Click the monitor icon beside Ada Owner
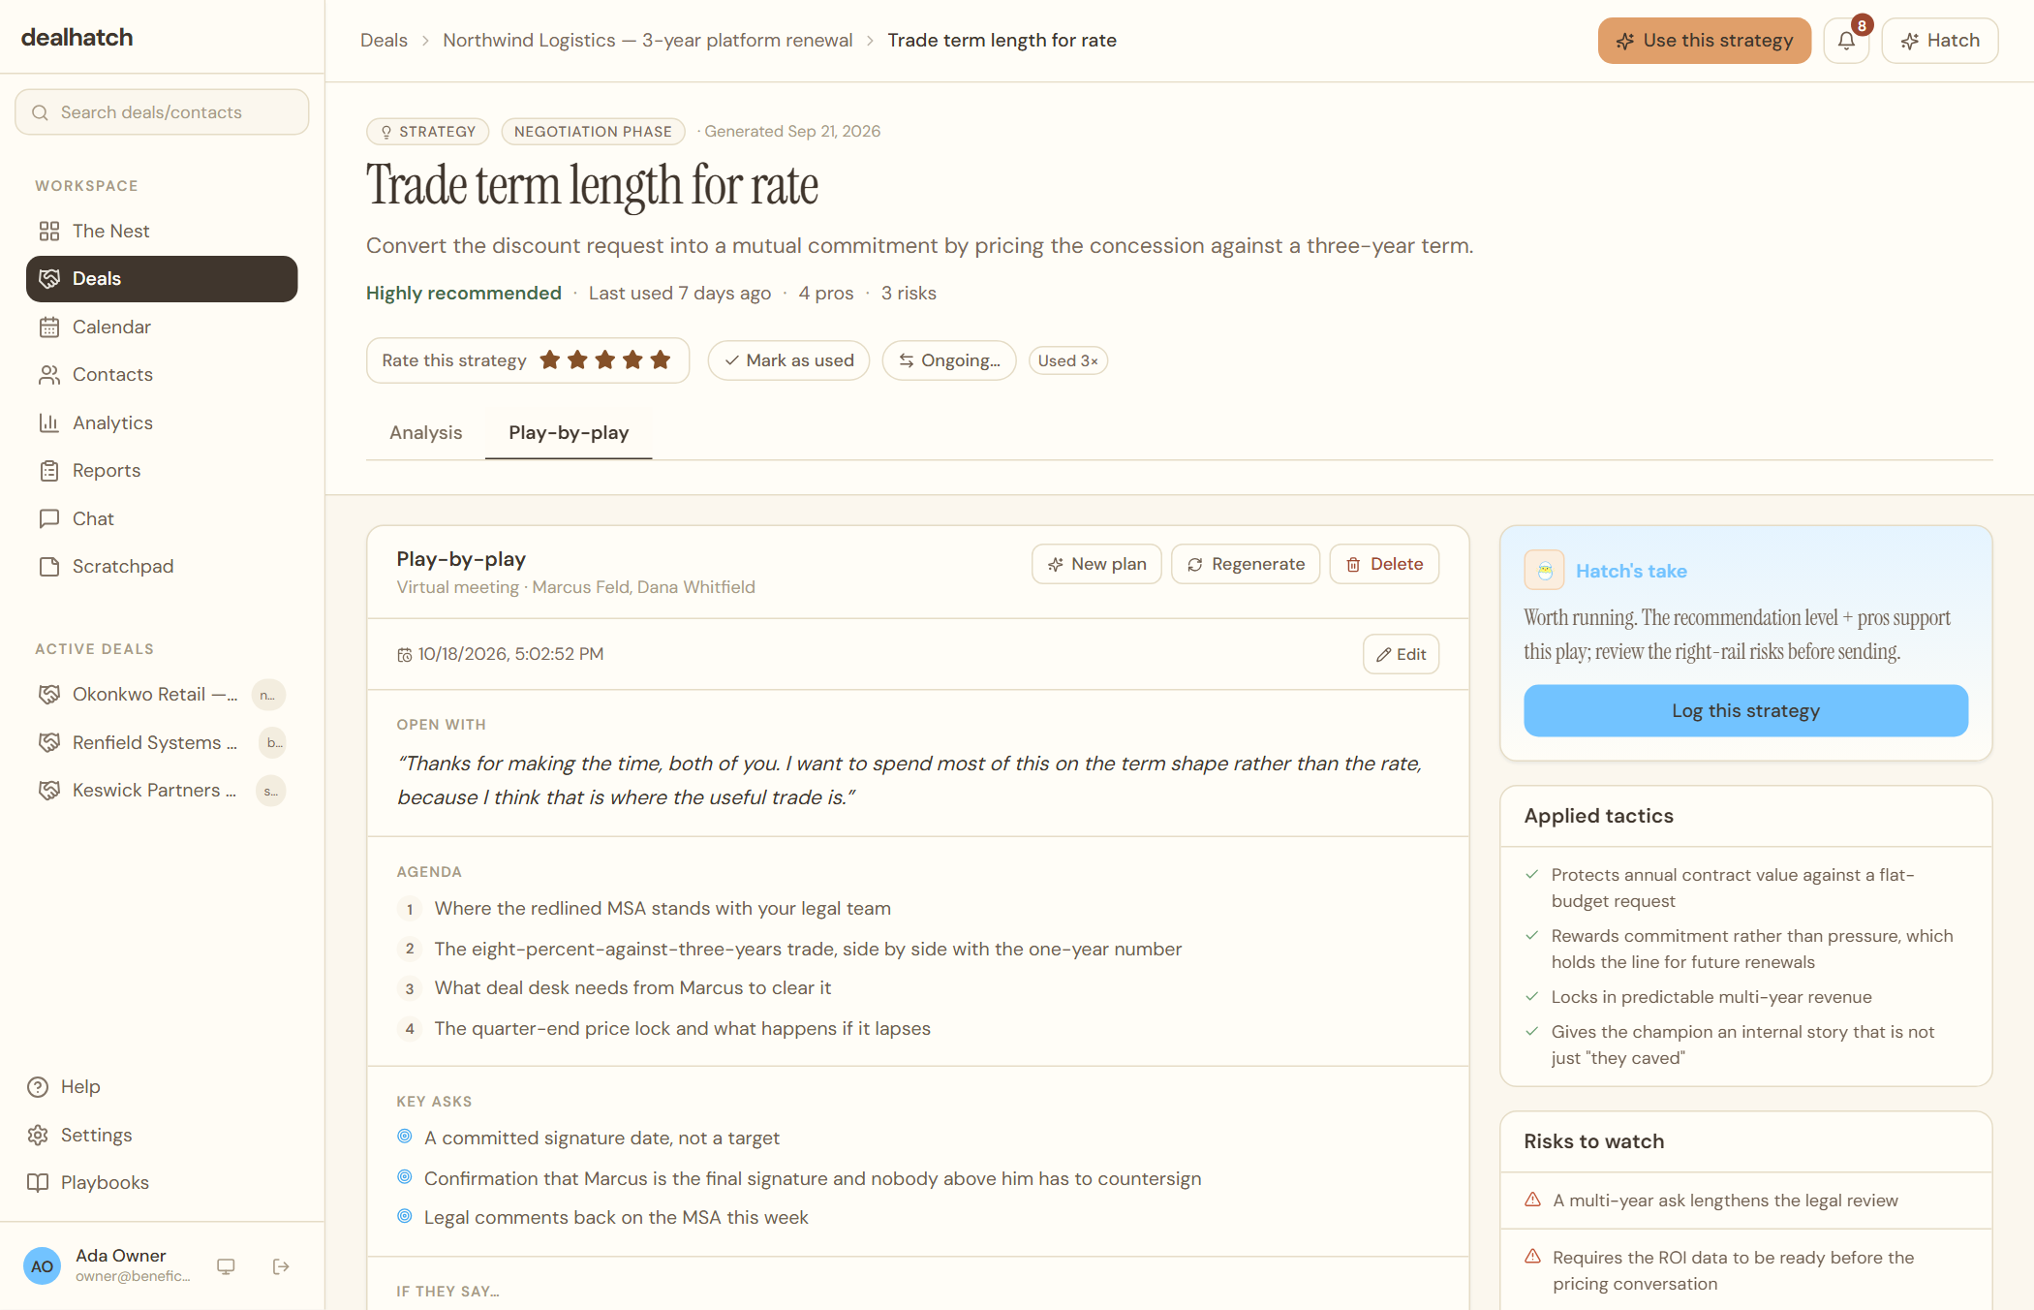The image size is (2034, 1310). 226,1266
